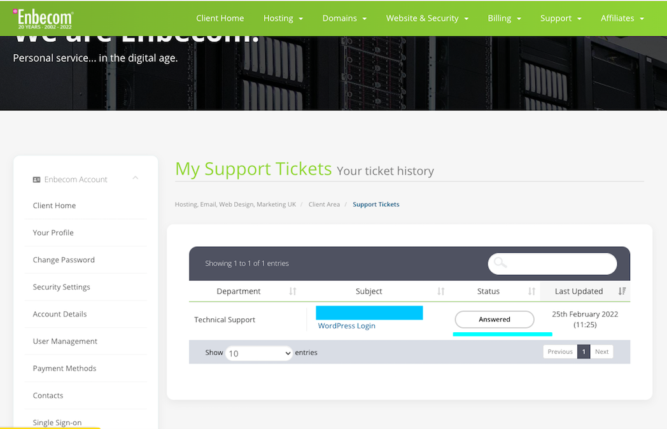Sort tickets by Last Updated arrows

622,291
